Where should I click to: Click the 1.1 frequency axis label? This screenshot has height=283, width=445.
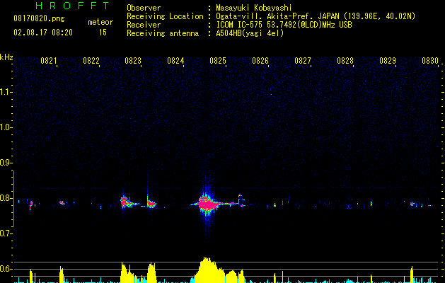tap(6, 92)
